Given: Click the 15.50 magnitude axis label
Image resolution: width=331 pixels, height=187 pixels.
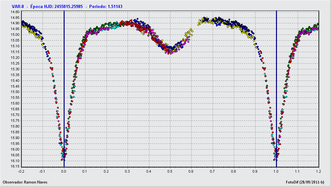Looking at the screenshot, I should [x=15, y=92].
